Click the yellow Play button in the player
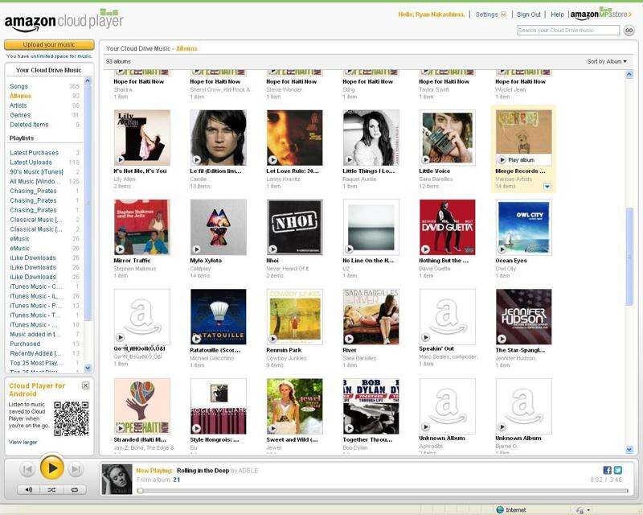This screenshot has width=643, height=515. (x=52, y=468)
